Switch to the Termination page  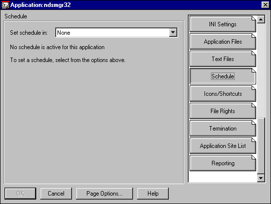pyautogui.click(x=223, y=129)
